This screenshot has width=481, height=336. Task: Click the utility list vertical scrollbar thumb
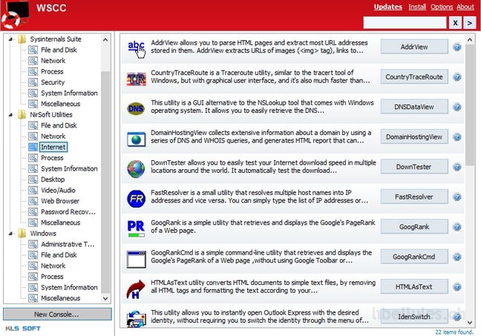pos(470,105)
